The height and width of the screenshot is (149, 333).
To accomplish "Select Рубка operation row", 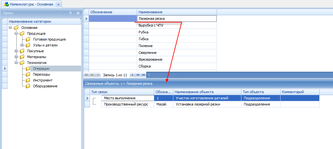I will coord(177,32).
